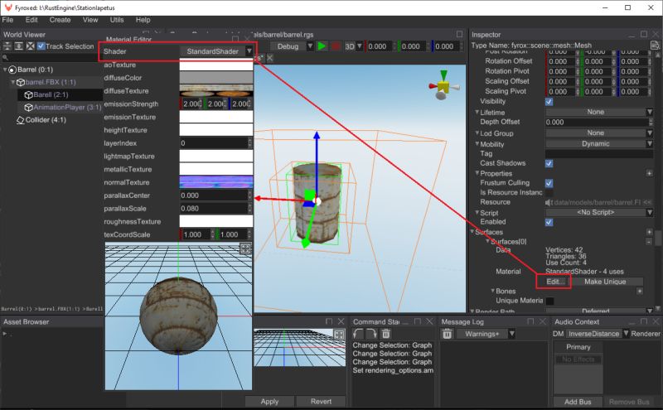Screen dimensions: 663x410
Task: Open the Shader StandardShader dropdown
Action: [x=216, y=51]
